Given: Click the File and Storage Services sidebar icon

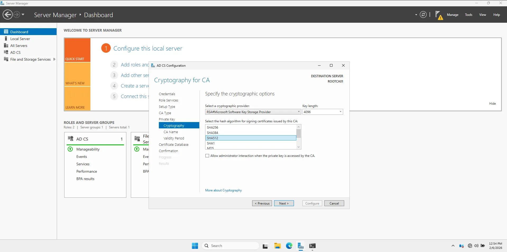Looking at the screenshot, I should [6, 59].
